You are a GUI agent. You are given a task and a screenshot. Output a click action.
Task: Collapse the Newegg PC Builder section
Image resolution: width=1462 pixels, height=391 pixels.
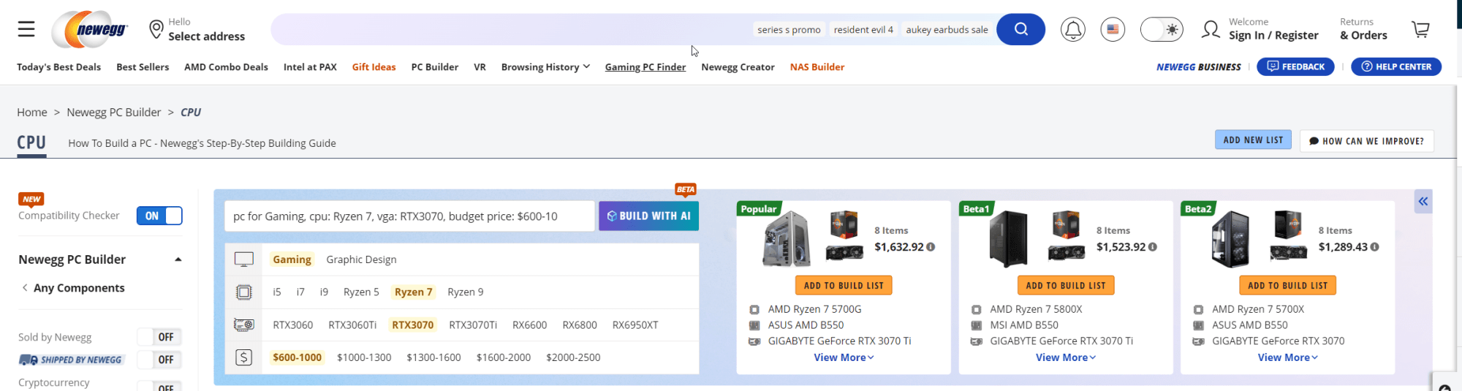[178, 259]
